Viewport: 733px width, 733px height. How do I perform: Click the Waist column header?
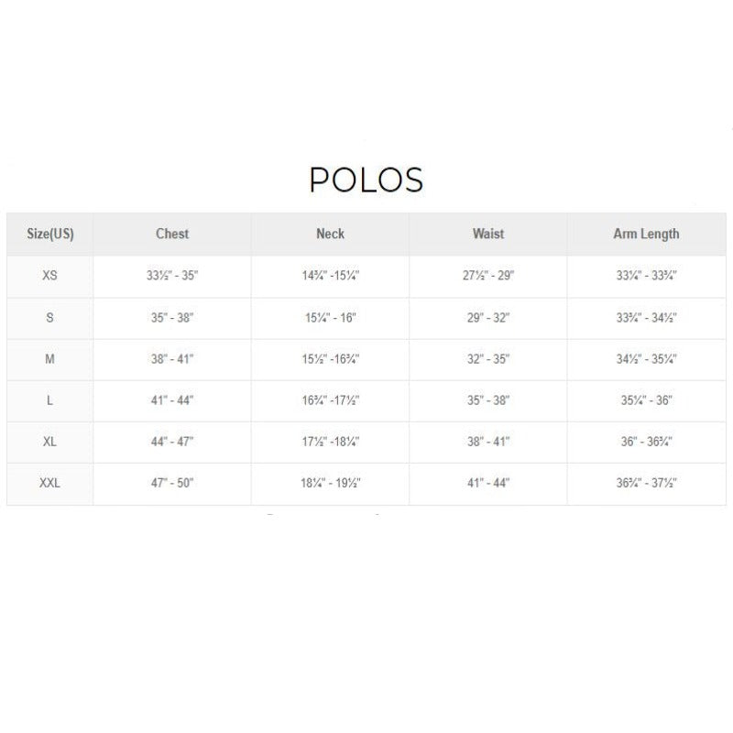pos(488,234)
